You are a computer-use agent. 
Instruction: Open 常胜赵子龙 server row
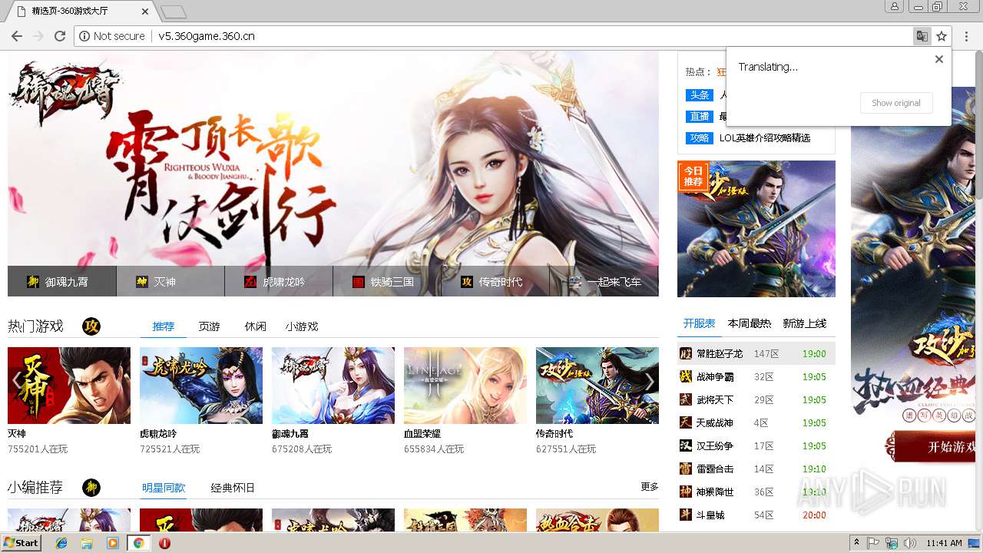[756, 353]
